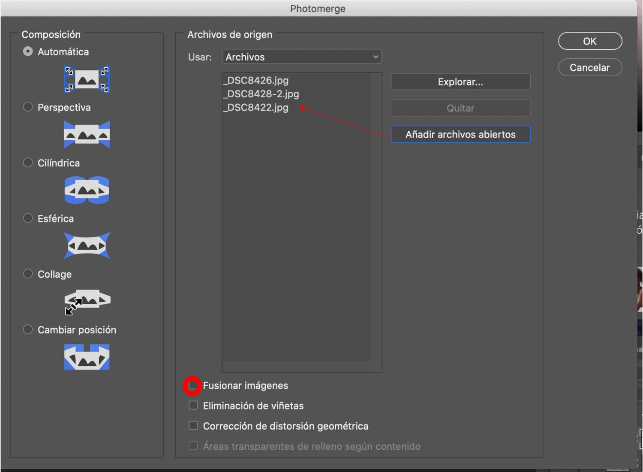The image size is (643, 472).
Task: Select the Perspectiva radio button
Action: (28, 107)
